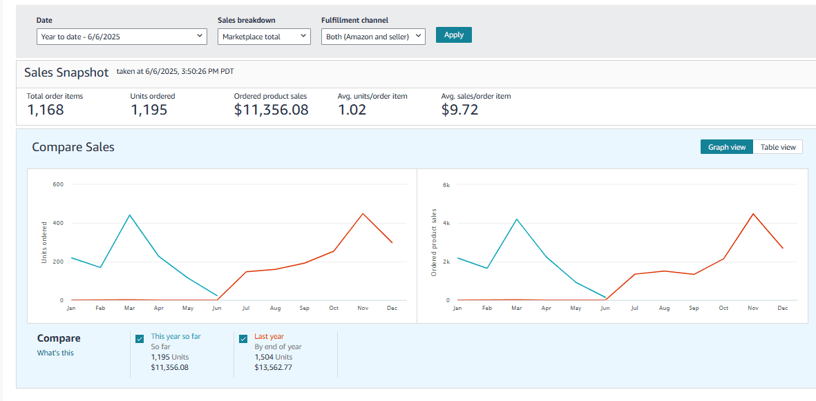The width and height of the screenshot is (816, 401).
Task: Uncheck the Last year checkbox
Action: (x=243, y=339)
